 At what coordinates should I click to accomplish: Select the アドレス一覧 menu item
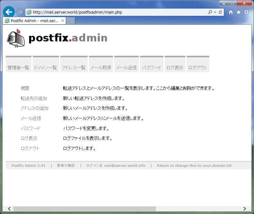pyautogui.click(x=74, y=67)
